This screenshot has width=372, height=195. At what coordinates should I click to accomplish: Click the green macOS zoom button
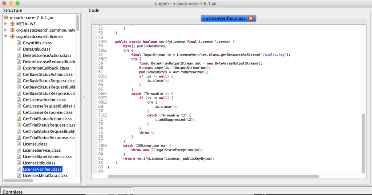click(17, 3)
